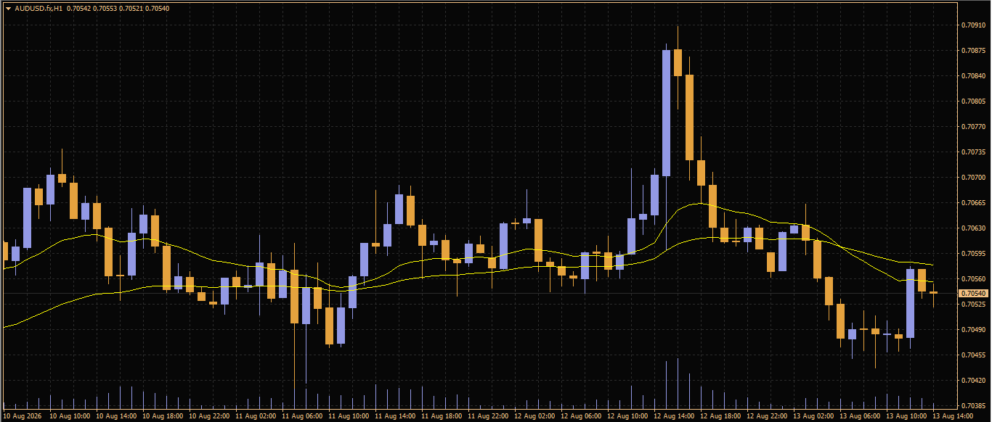Click the 10 Aug 14:00 time label
The height and width of the screenshot is (422, 992).
click(116, 417)
